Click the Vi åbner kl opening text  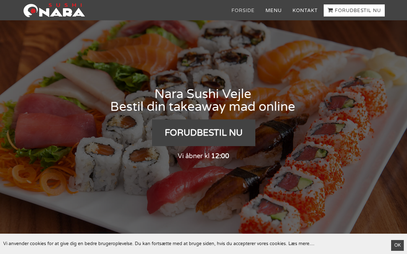point(194,156)
